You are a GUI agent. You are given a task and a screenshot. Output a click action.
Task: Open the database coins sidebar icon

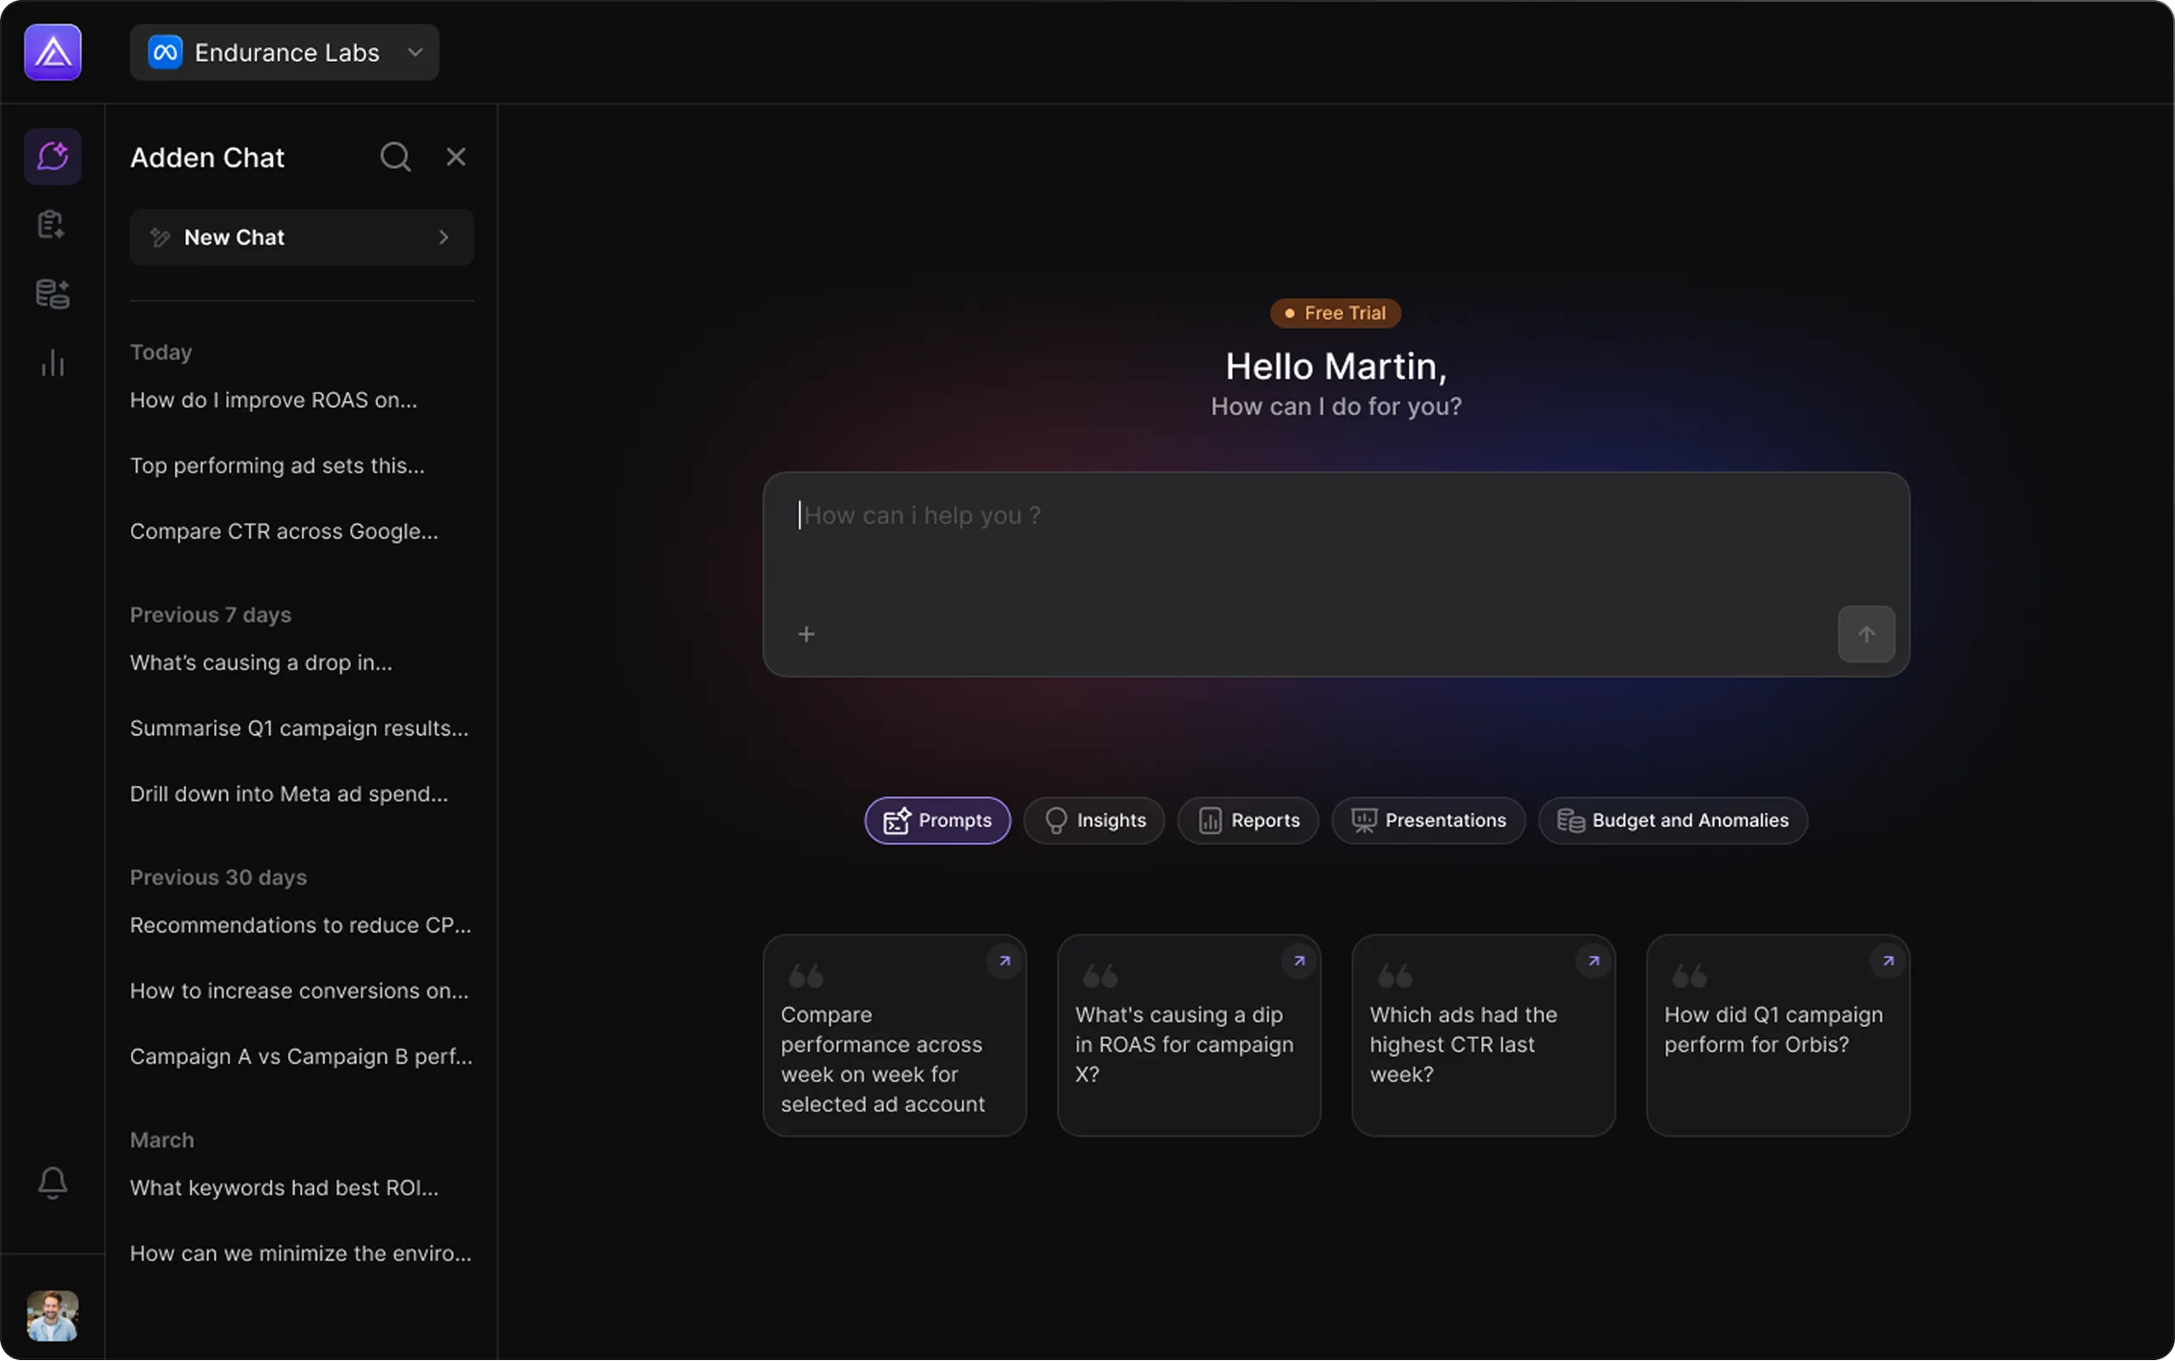(52, 293)
